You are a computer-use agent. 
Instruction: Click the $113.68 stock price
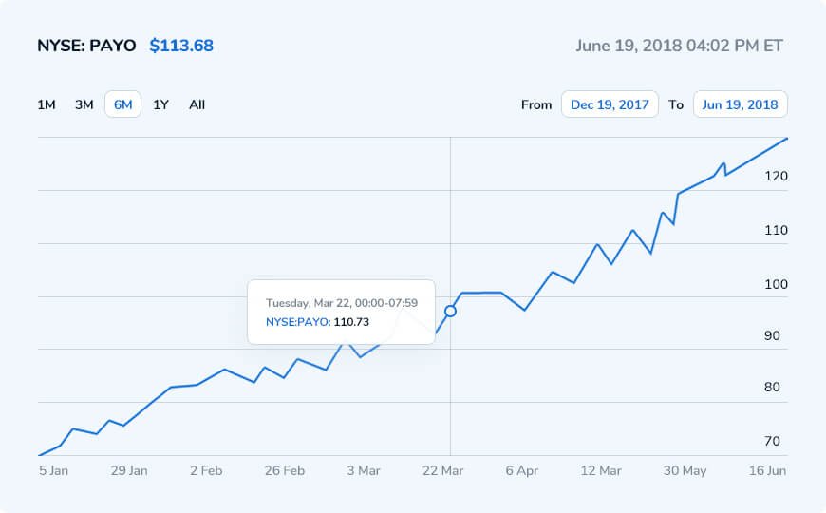pos(181,46)
